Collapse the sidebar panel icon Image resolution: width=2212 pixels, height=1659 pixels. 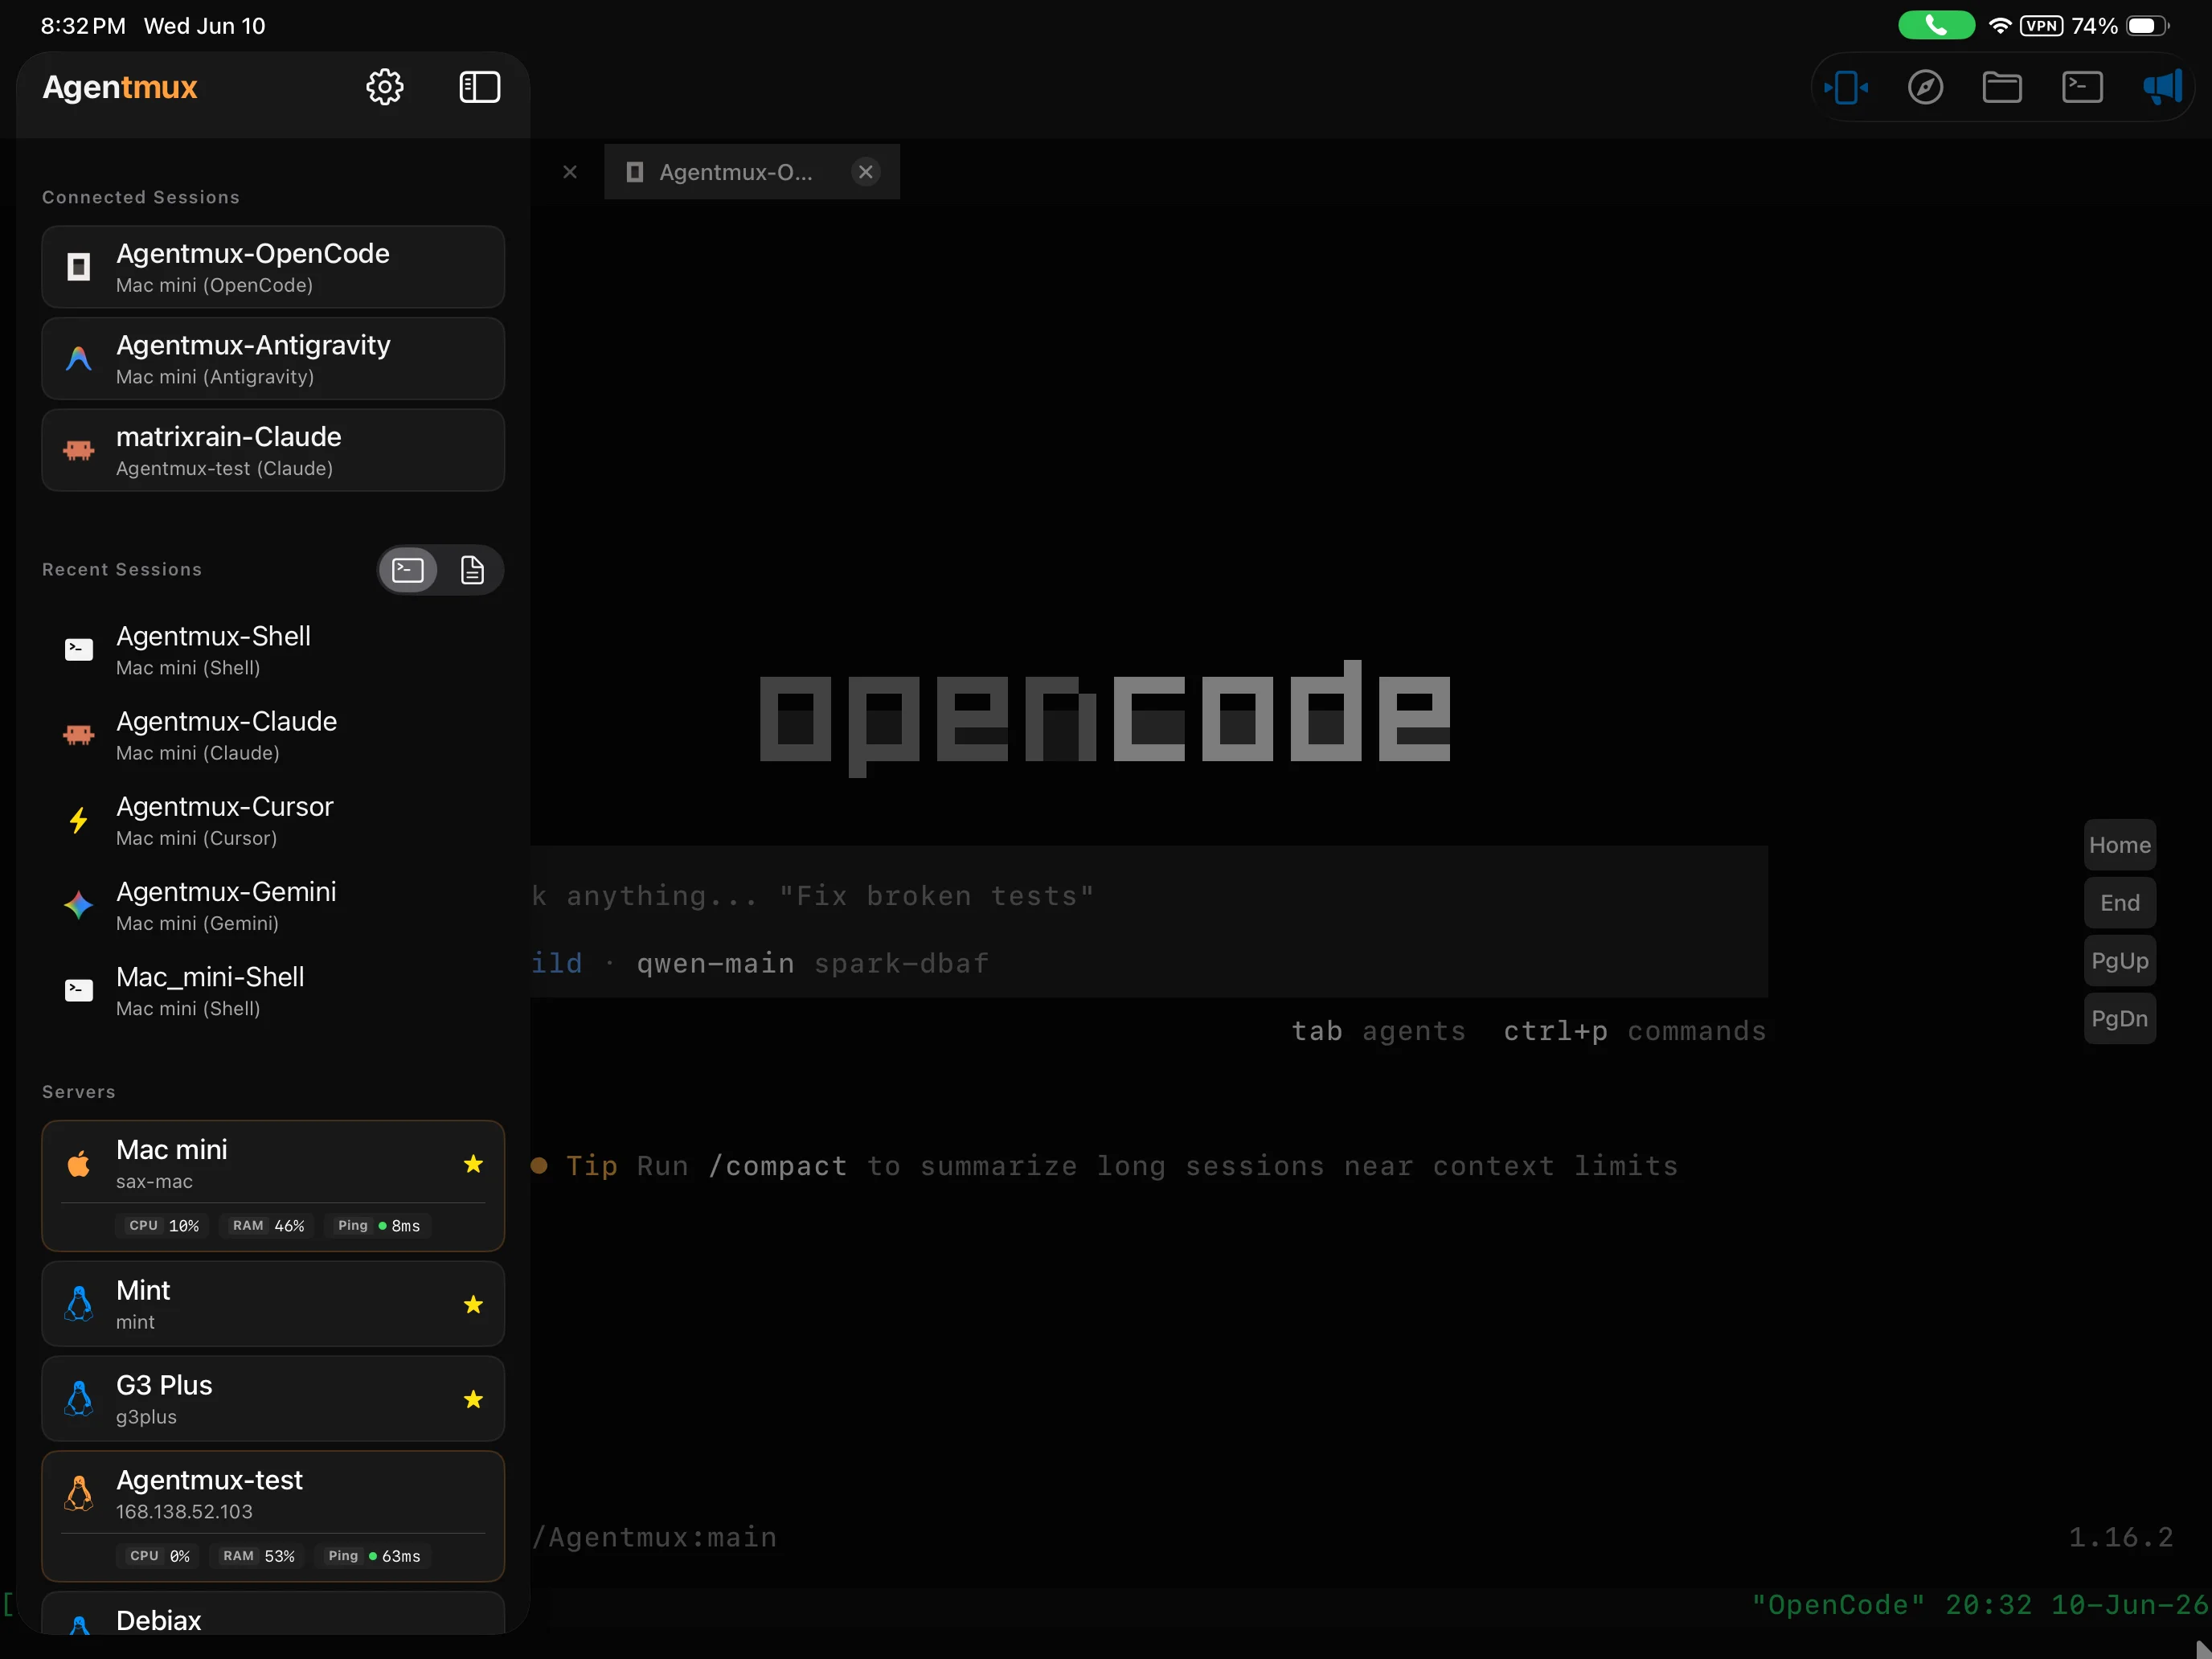tap(479, 87)
